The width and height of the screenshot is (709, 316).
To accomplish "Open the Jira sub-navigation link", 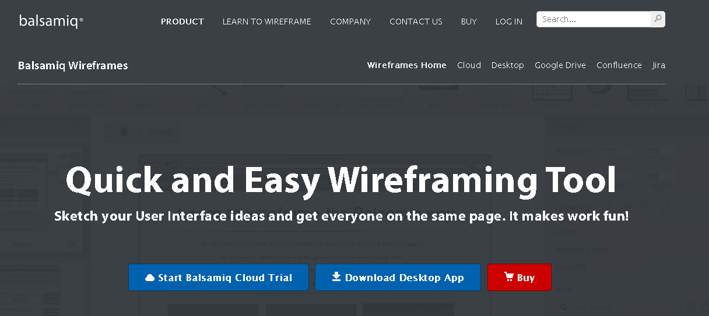I will (x=659, y=65).
